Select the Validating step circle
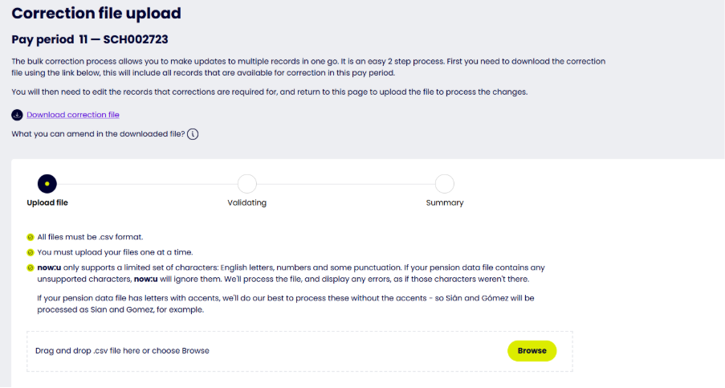 [x=247, y=184]
